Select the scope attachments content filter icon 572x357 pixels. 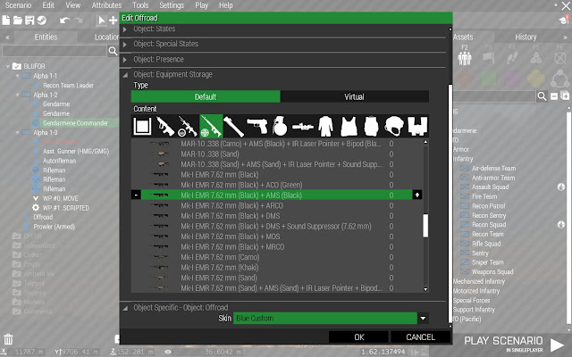[x=303, y=127]
